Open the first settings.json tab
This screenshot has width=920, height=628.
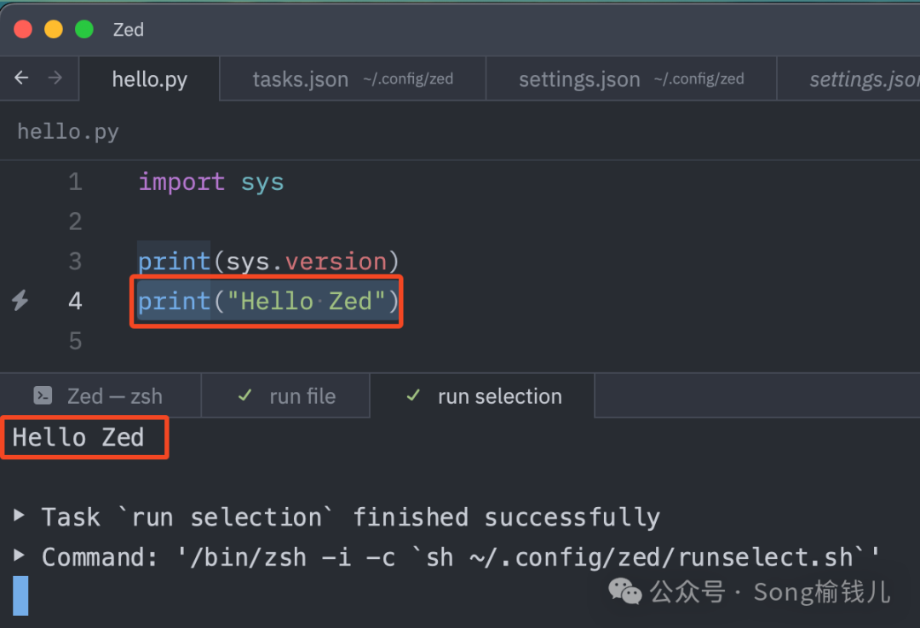[x=631, y=78]
